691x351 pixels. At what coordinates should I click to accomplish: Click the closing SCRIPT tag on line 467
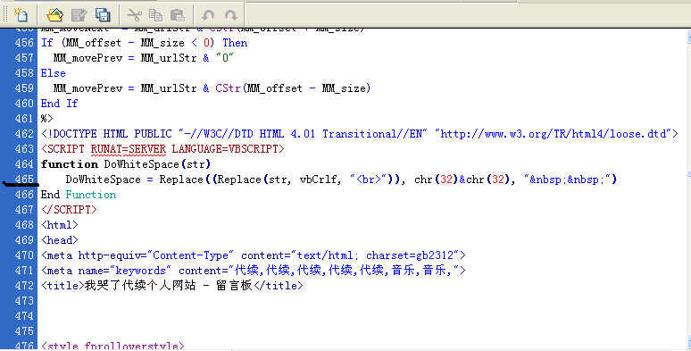pos(69,210)
